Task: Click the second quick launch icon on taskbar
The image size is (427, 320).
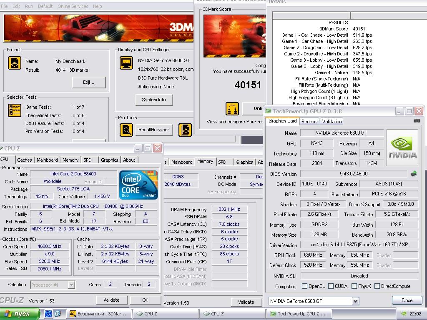Action: tap(58, 314)
